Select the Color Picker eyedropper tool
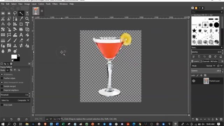Viewport: 224px width, 126px height. coord(21,19)
